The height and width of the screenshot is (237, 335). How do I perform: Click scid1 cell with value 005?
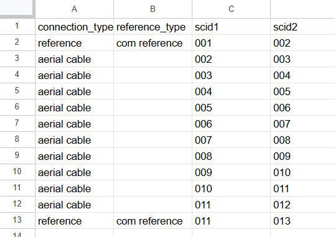coord(231,108)
